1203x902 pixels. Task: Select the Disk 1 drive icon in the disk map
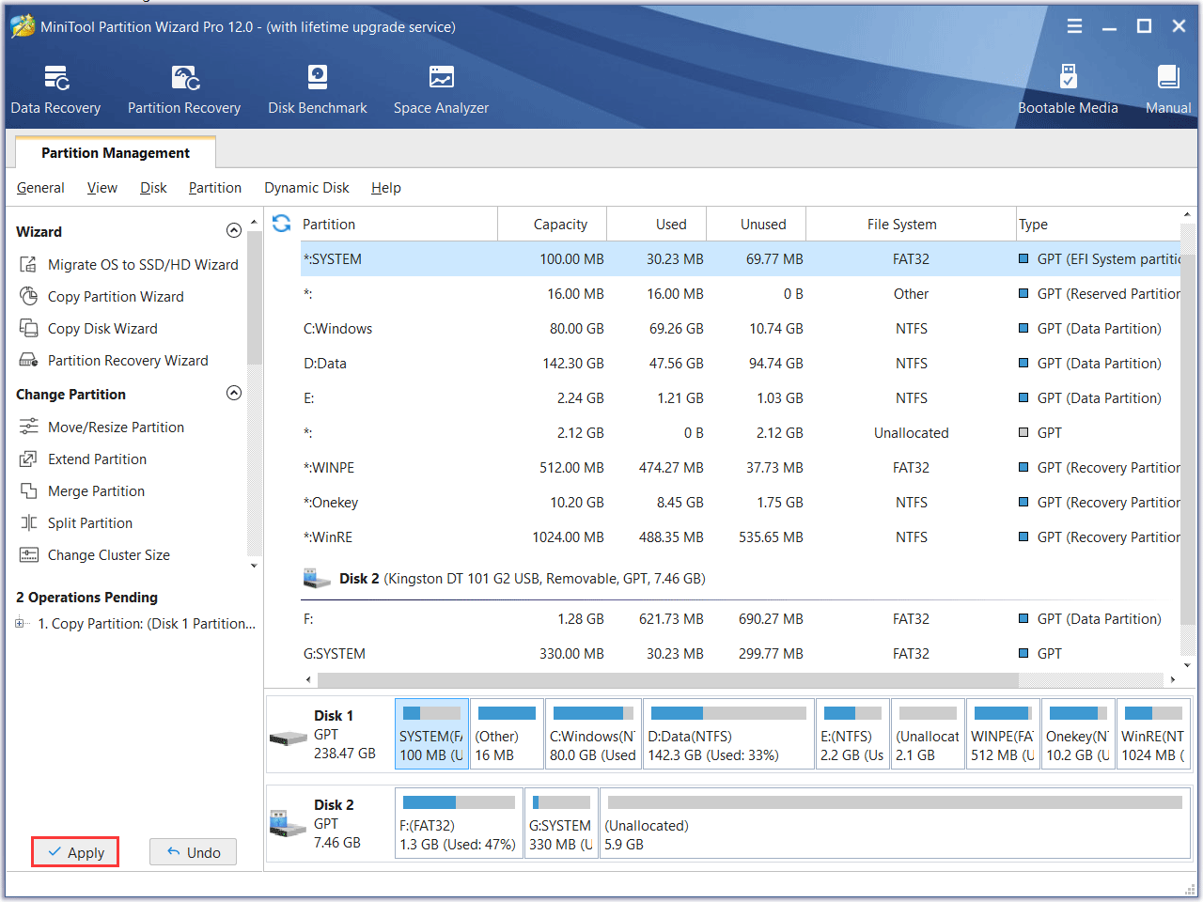(x=288, y=738)
